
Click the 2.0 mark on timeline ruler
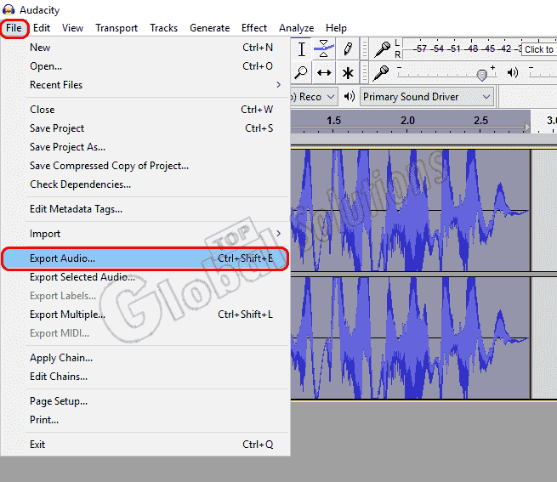pyautogui.click(x=407, y=121)
